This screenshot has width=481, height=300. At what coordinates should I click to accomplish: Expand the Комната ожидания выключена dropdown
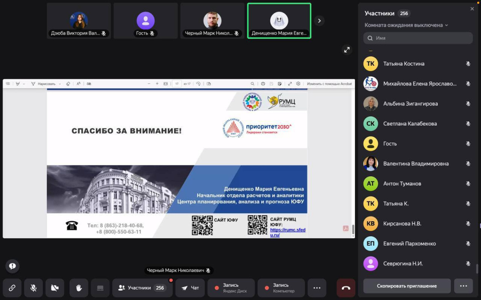[x=406, y=25]
